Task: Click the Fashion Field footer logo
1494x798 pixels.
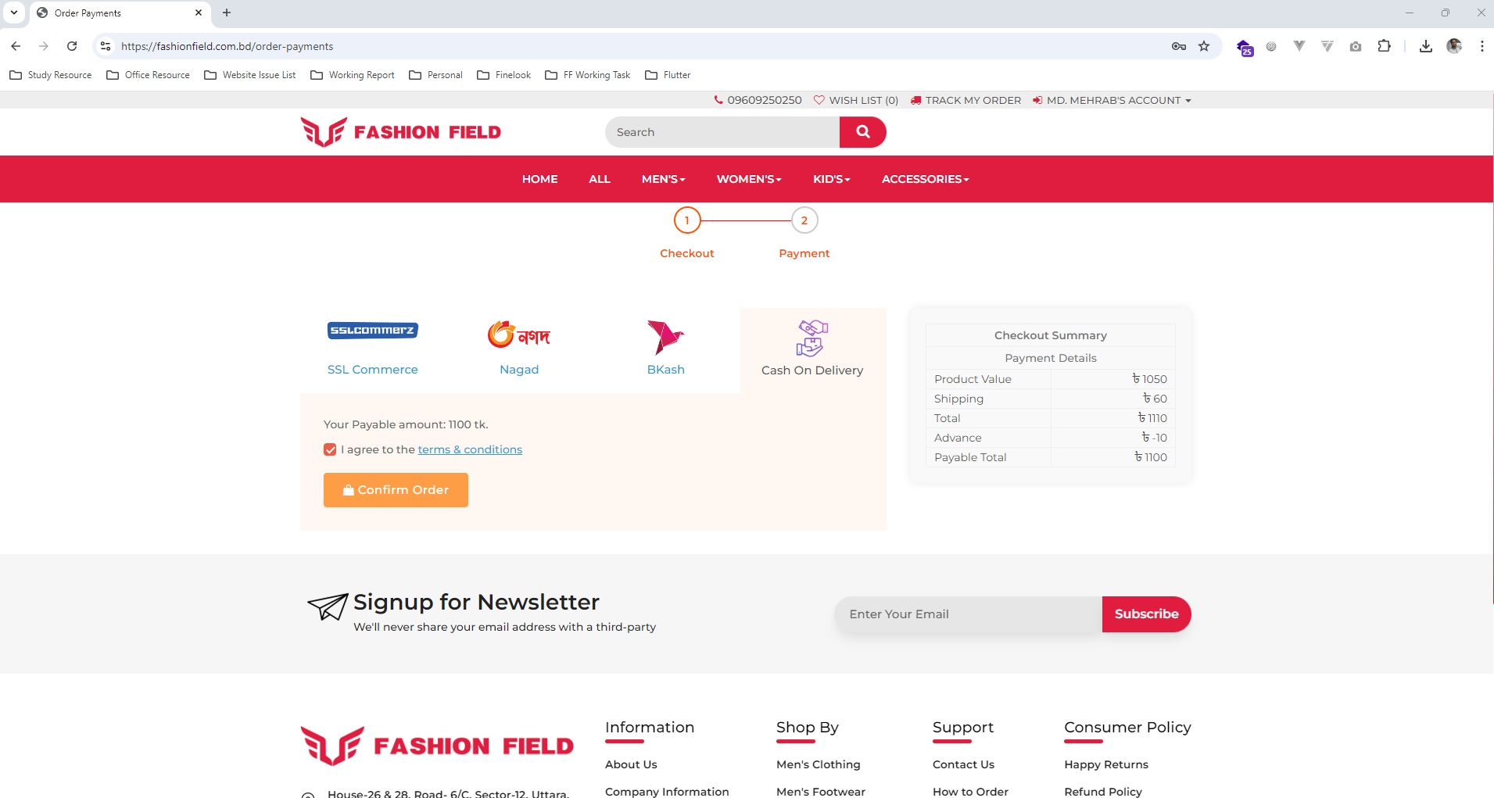Action: pyautogui.click(x=437, y=746)
